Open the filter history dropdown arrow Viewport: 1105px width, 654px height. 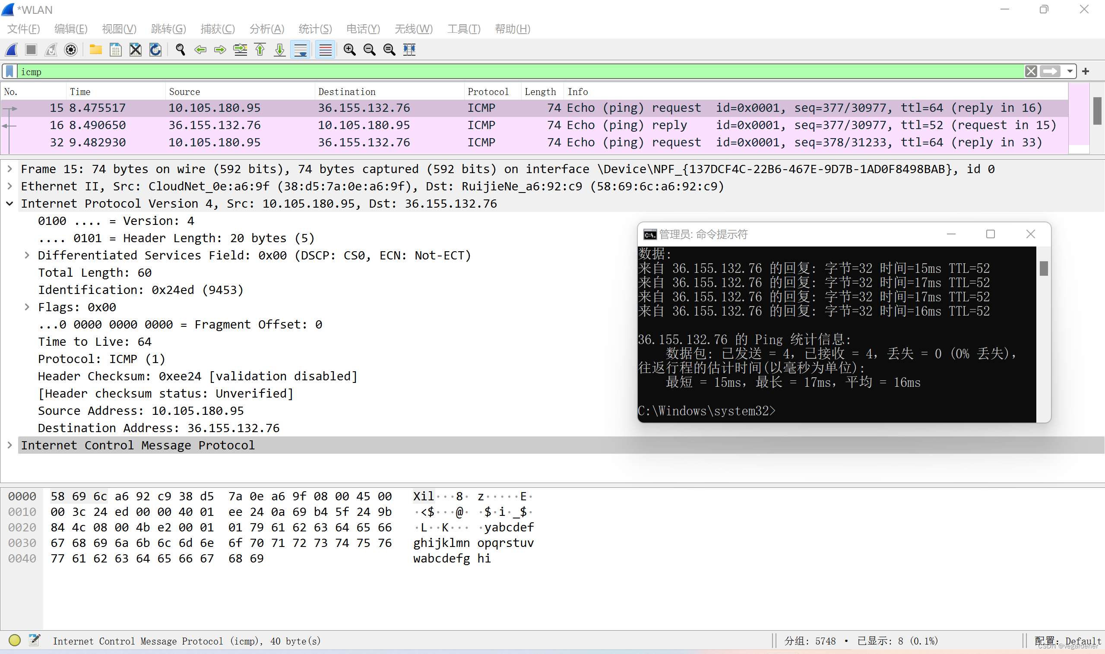[1070, 71]
